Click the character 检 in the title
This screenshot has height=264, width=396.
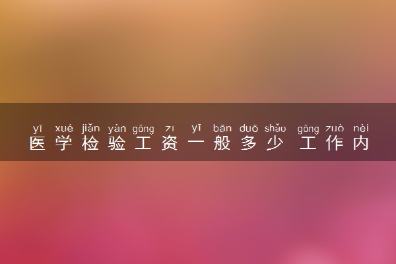coord(90,143)
